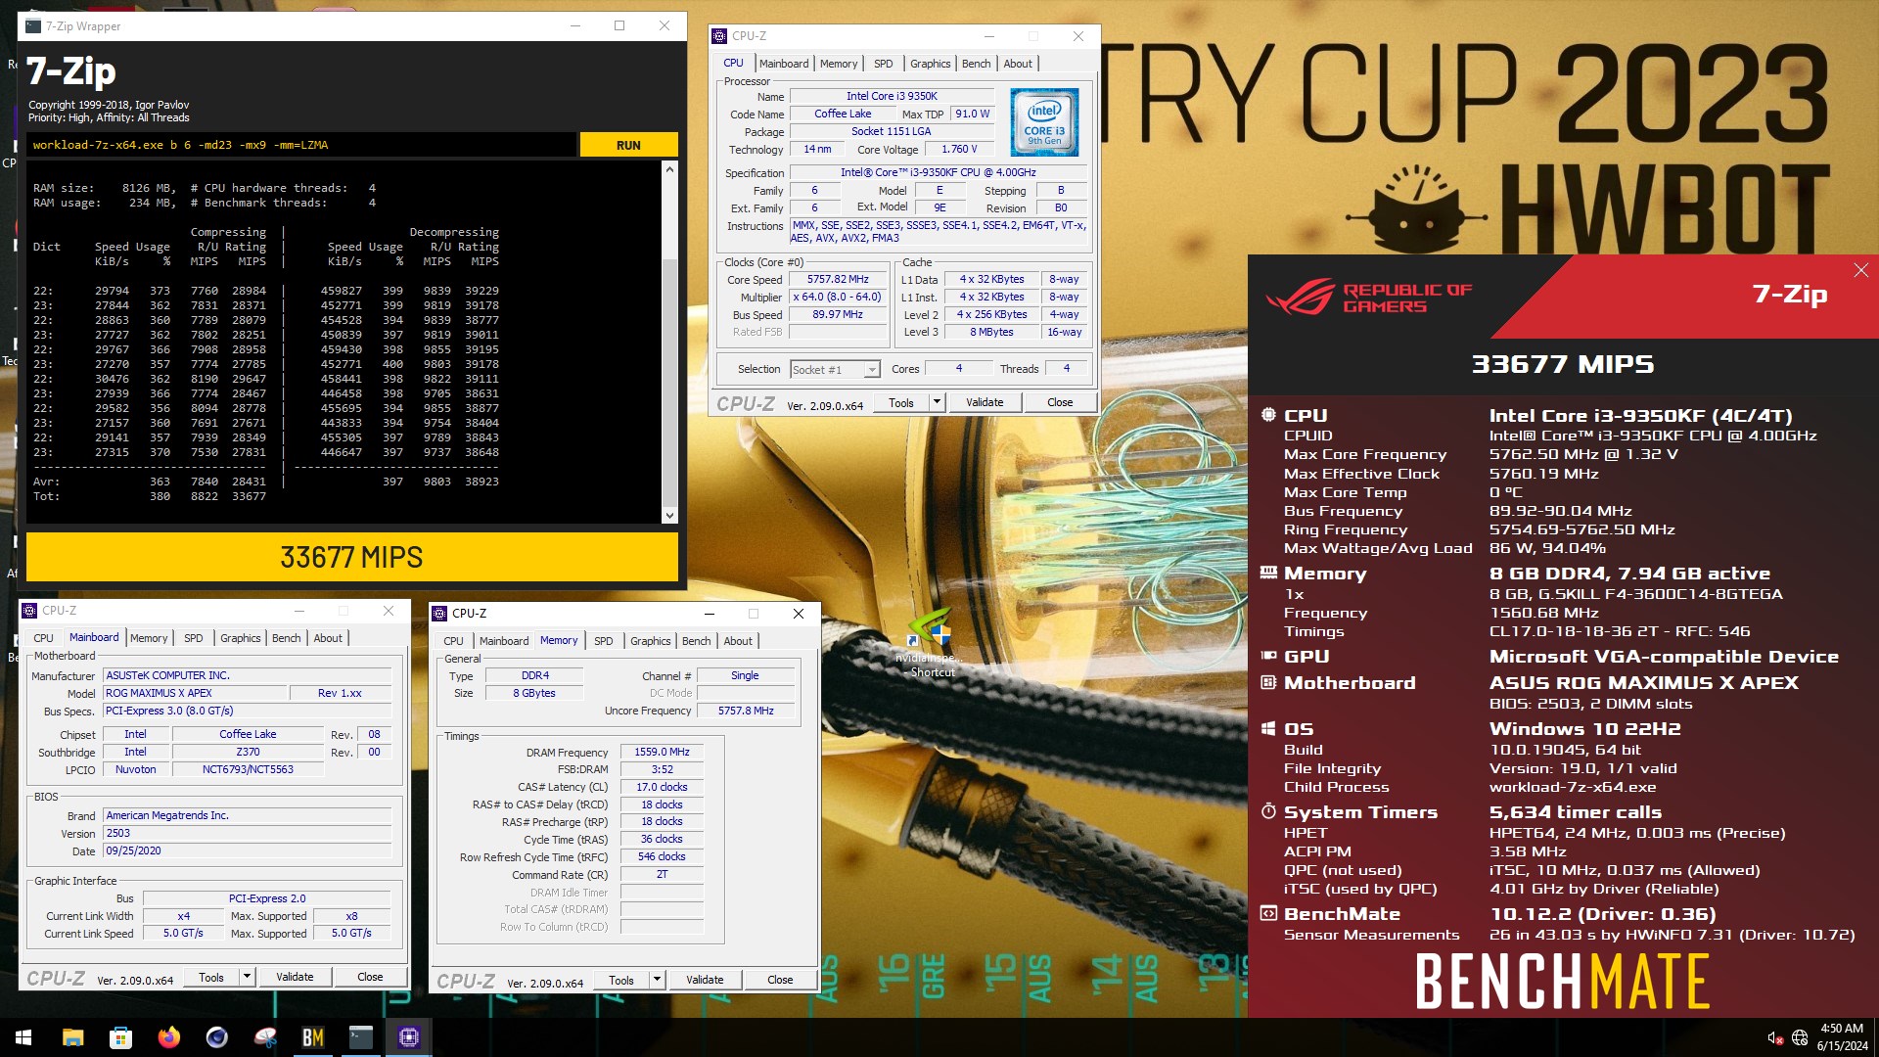Viewport: 1879px width, 1057px height.
Task: Open CPU tab in Memory CPU-Z window
Action: click(x=453, y=641)
